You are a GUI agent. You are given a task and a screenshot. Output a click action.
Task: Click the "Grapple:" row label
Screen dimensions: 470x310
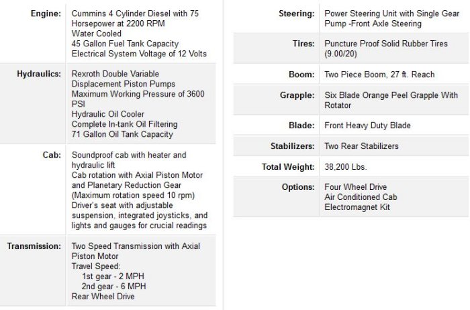[x=297, y=95]
